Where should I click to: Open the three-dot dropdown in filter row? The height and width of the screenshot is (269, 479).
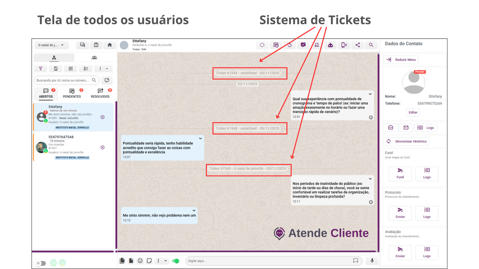(103, 69)
